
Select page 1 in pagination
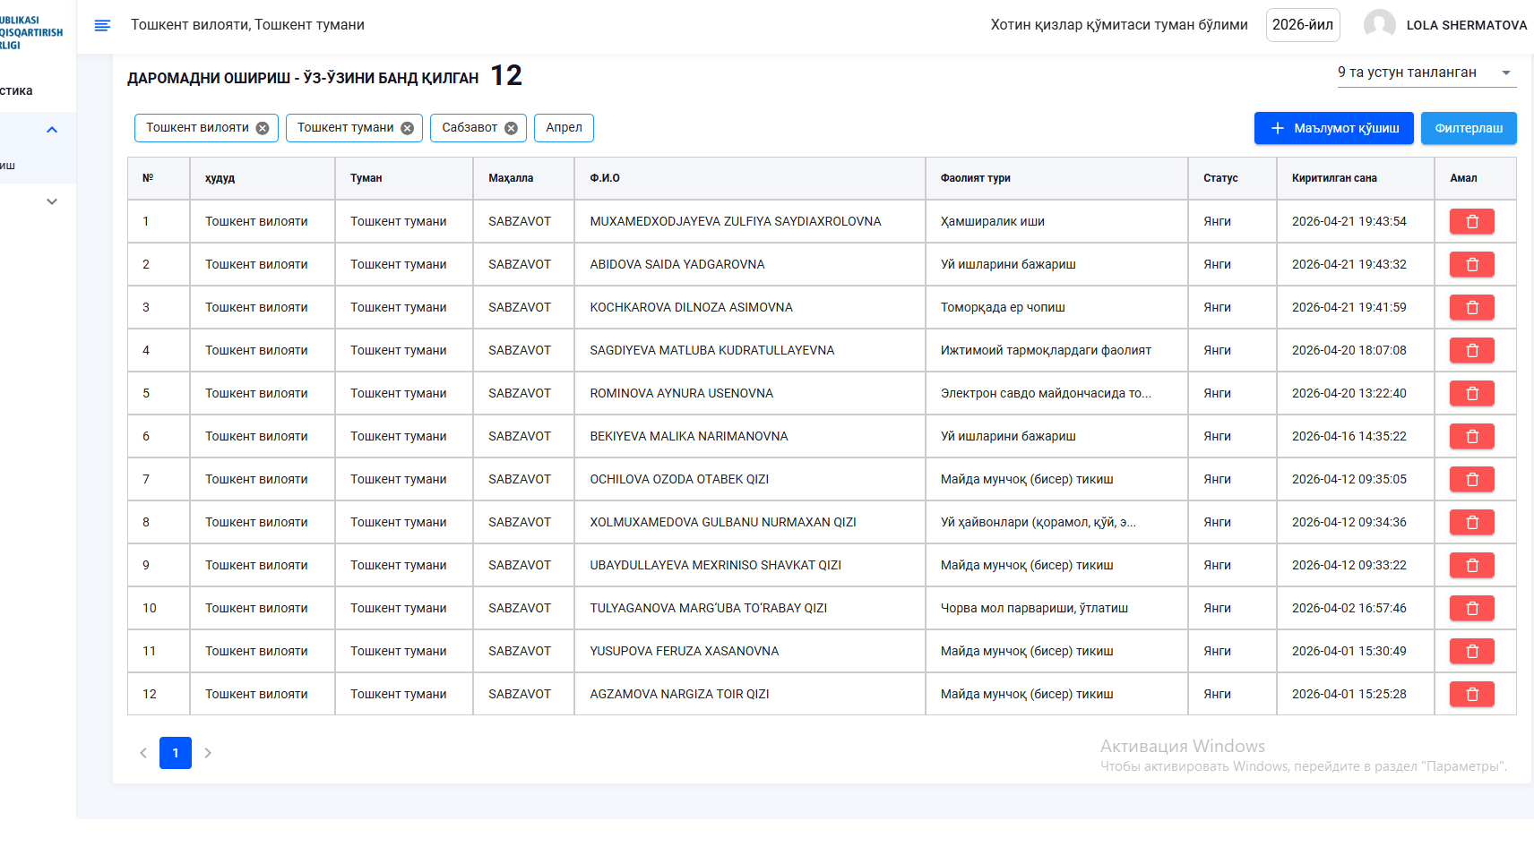click(x=176, y=753)
